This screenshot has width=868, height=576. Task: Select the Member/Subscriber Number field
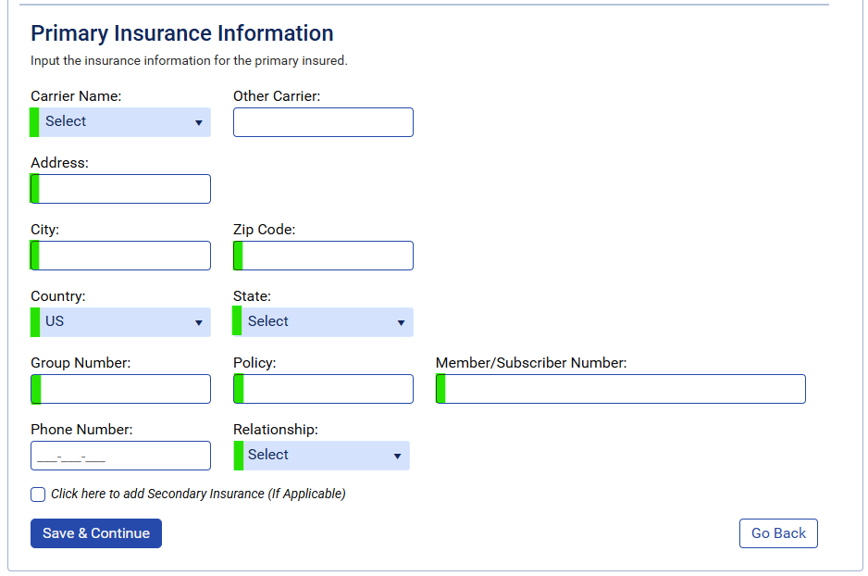click(620, 389)
